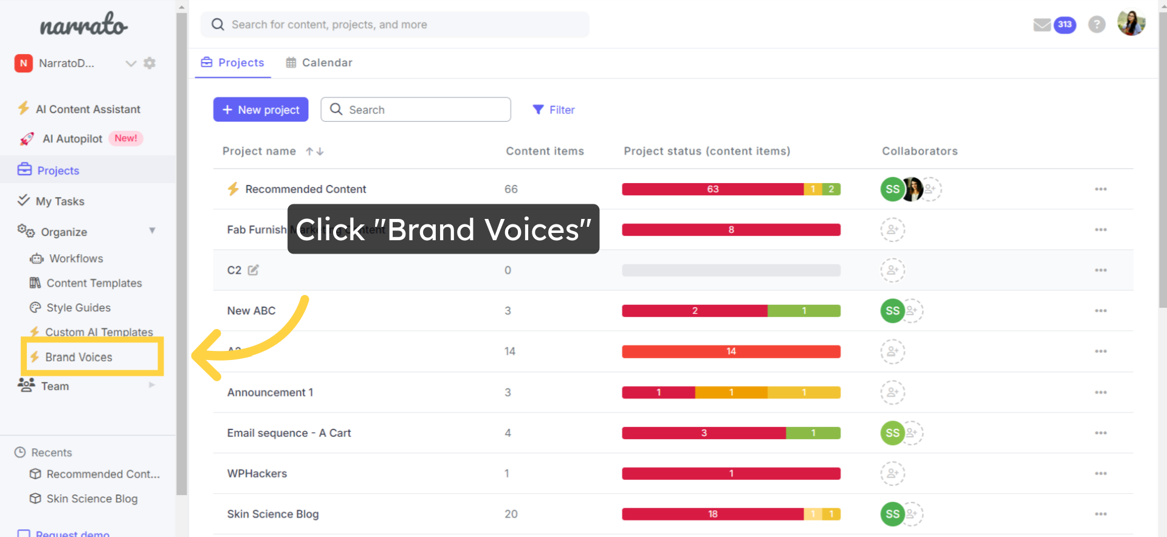Open more options for Email sequence
This screenshot has height=537, width=1167.
[1101, 433]
